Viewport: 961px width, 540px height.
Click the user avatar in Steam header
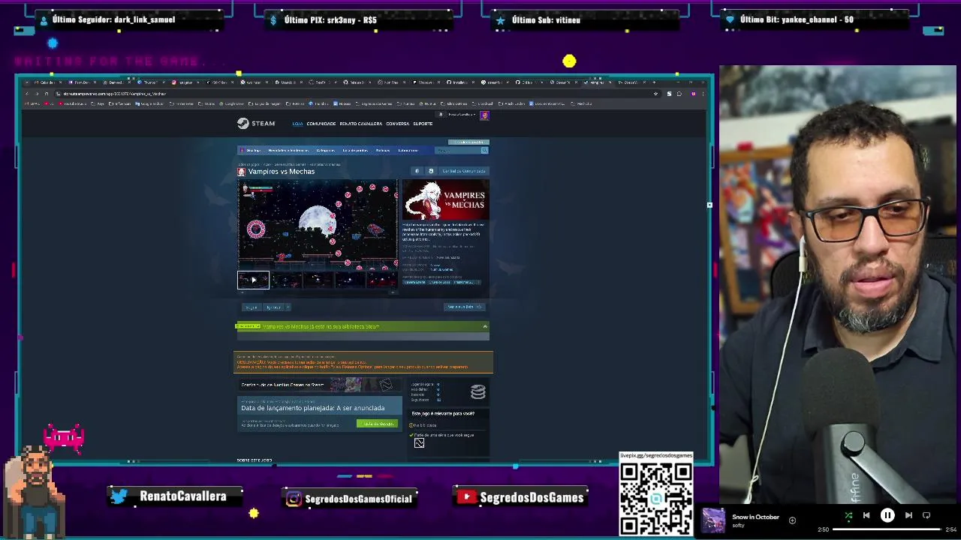(484, 115)
